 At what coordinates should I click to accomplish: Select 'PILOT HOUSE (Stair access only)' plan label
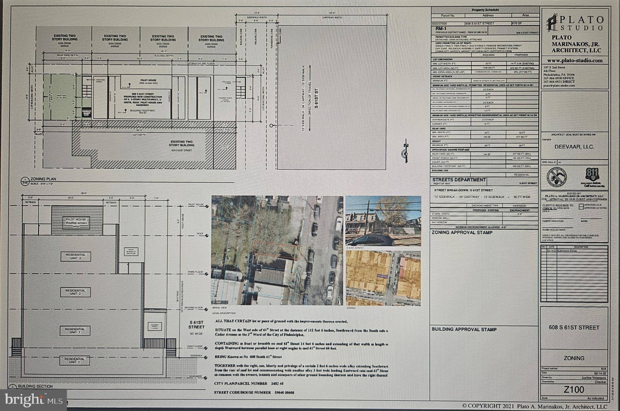tap(148, 81)
